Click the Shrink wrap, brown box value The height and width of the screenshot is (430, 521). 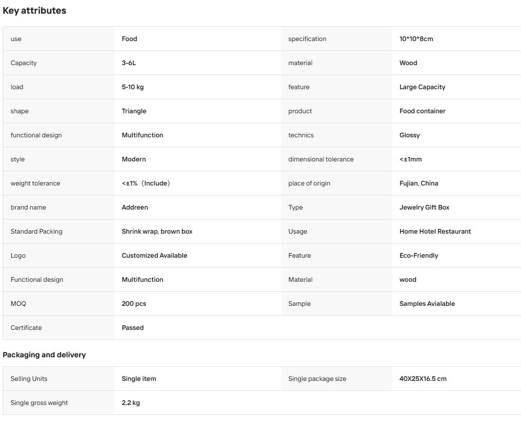point(157,231)
